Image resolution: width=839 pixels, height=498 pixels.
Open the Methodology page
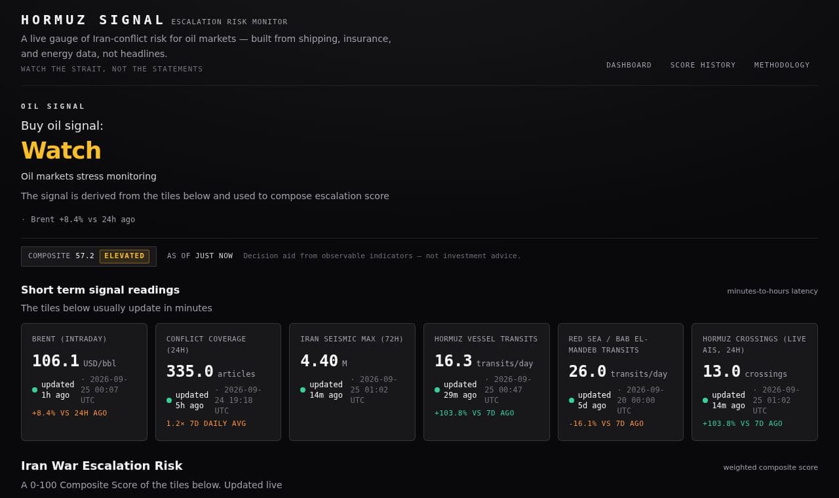pyautogui.click(x=782, y=65)
